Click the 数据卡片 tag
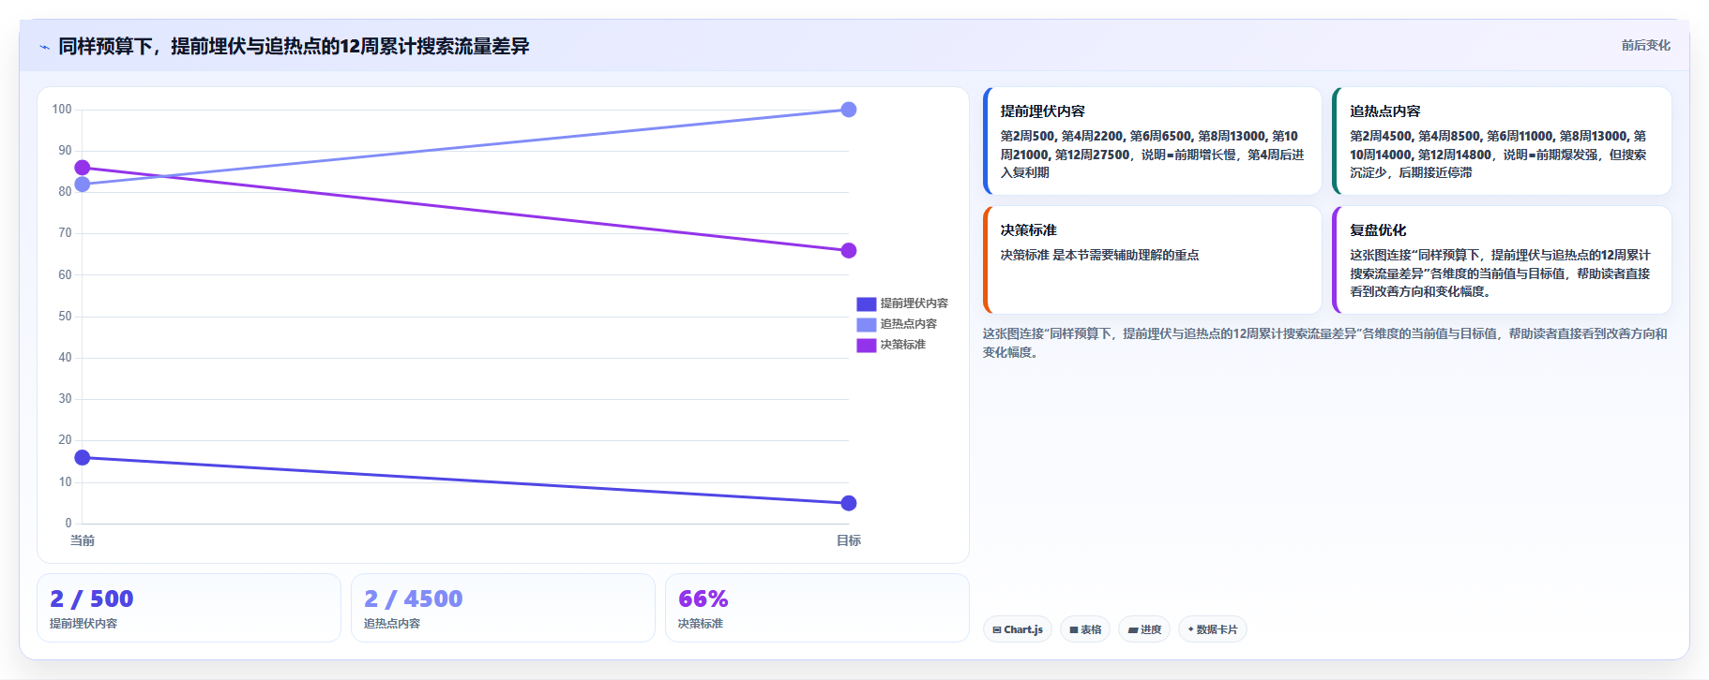This screenshot has width=1709, height=680. point(1213,629)
